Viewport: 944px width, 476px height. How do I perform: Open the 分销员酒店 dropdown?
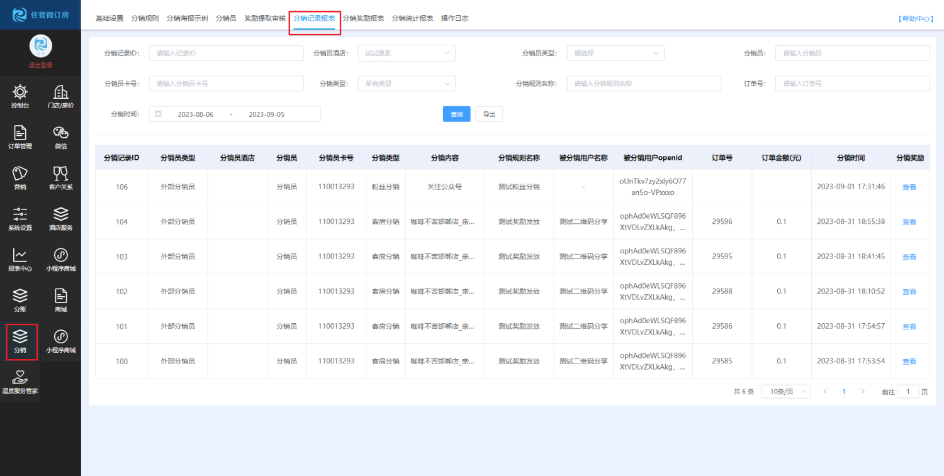[407, 53]
